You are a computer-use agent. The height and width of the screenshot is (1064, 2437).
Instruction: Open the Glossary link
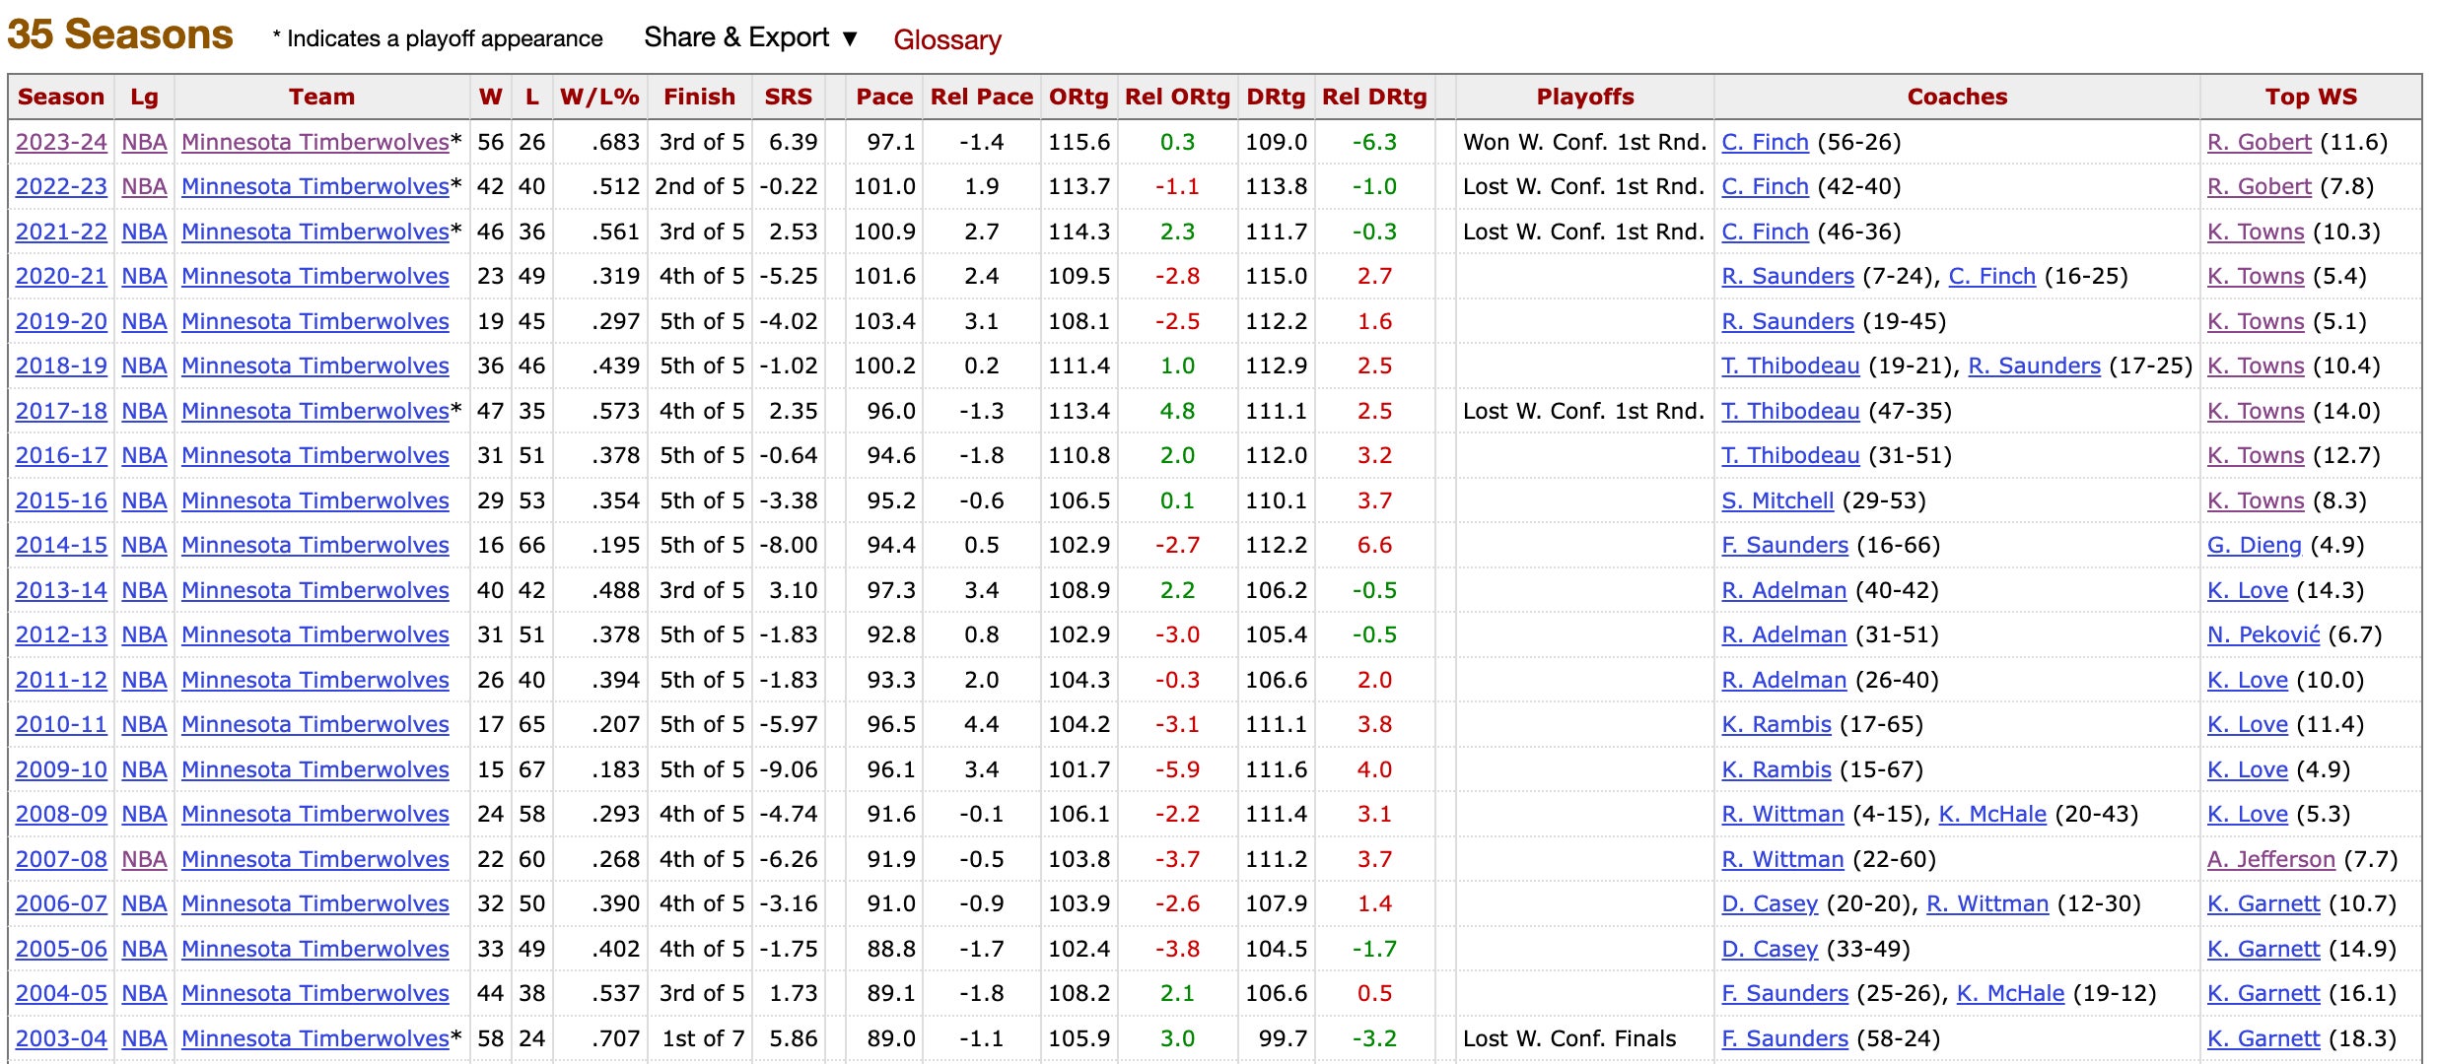pos(946,40)
